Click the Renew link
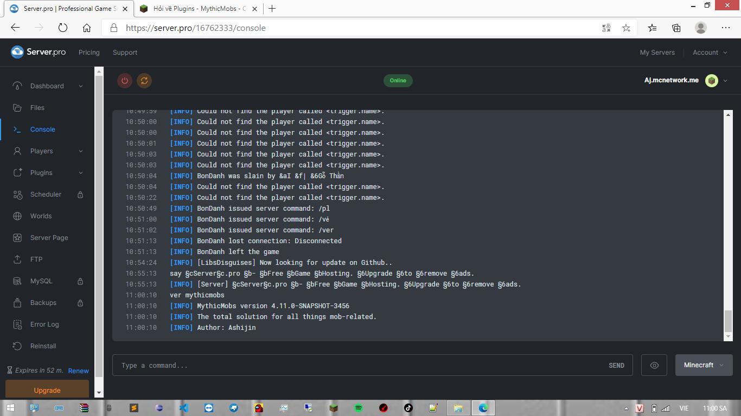Image resolution: width=741 pixels, height=416 pixels. 78,371
